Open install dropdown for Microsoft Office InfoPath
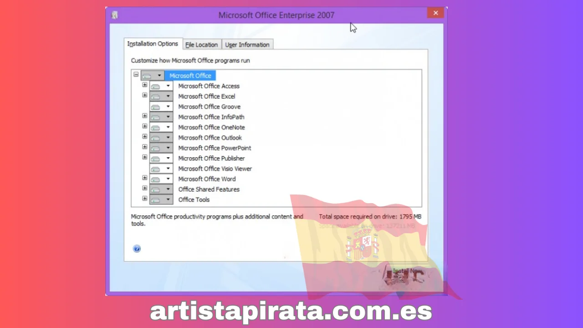This screenshot has width=583, height=328. pyautogui.click(x=161, y=117)
